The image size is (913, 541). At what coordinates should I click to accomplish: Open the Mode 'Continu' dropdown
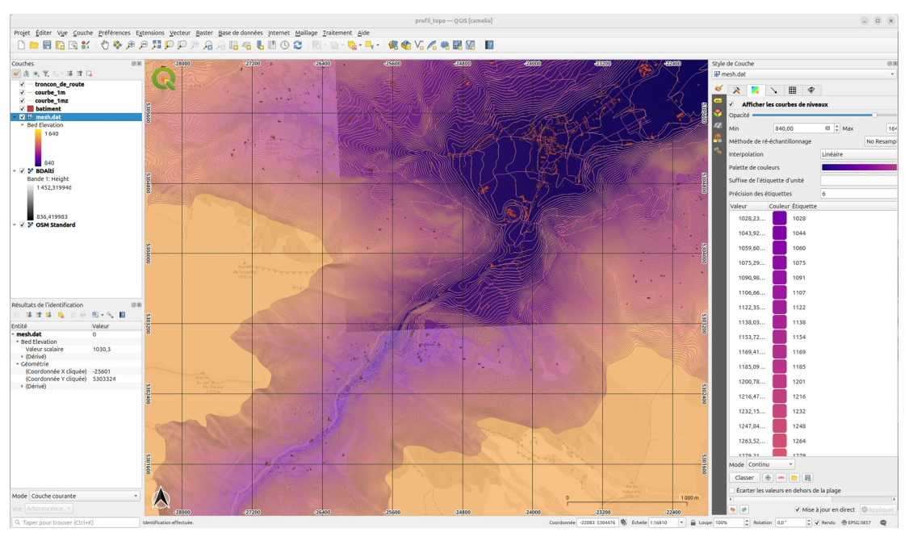771,465
